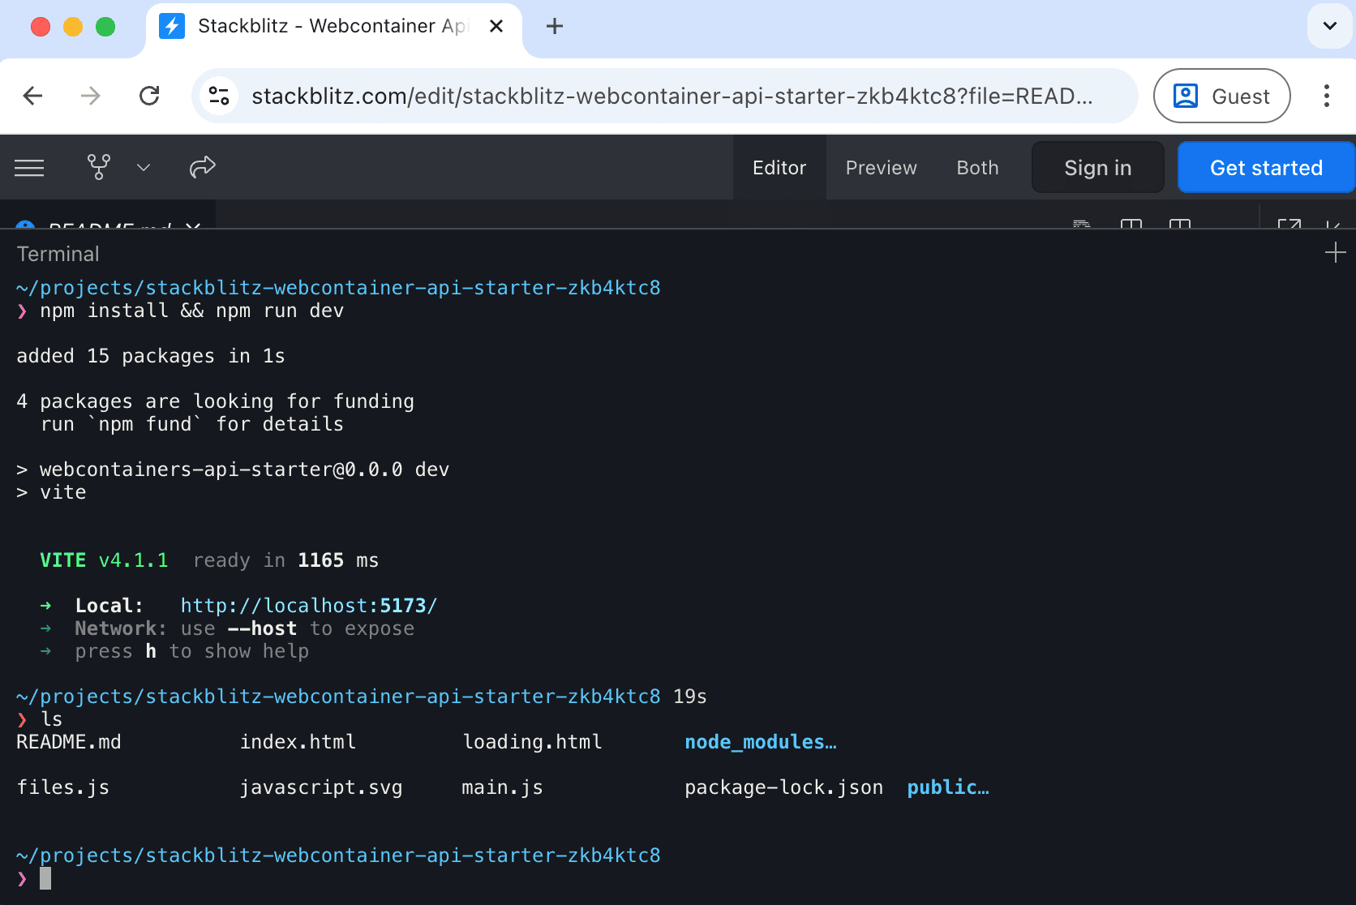The width and height of the screenshot is (1356, 905).
Task: Open the hamburger menu icon
Action: tap(29, 167)
